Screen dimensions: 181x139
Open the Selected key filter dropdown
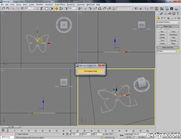[140, 134]
